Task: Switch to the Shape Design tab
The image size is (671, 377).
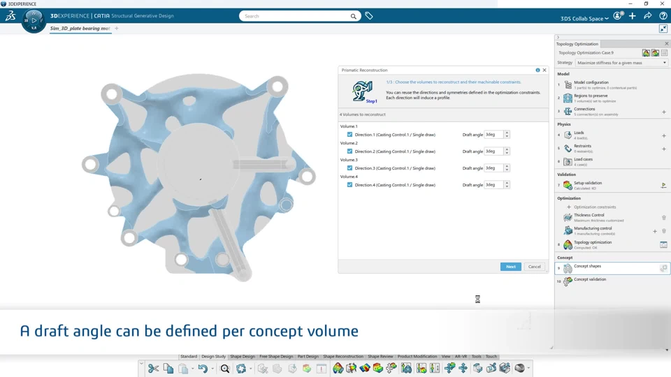Action: [x=243, y=357]
